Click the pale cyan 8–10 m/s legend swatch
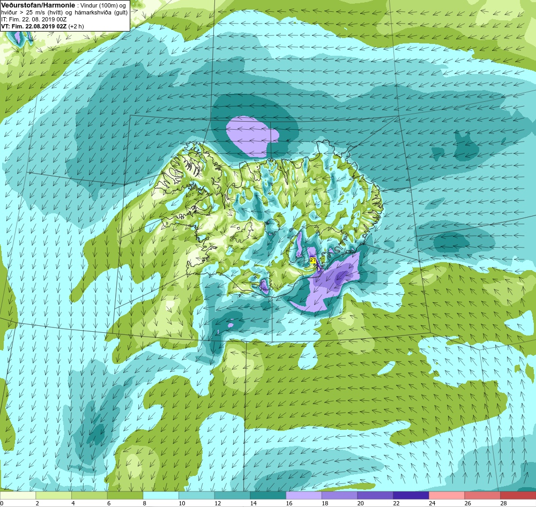This screenshot has width=536, height=507. 161,495
